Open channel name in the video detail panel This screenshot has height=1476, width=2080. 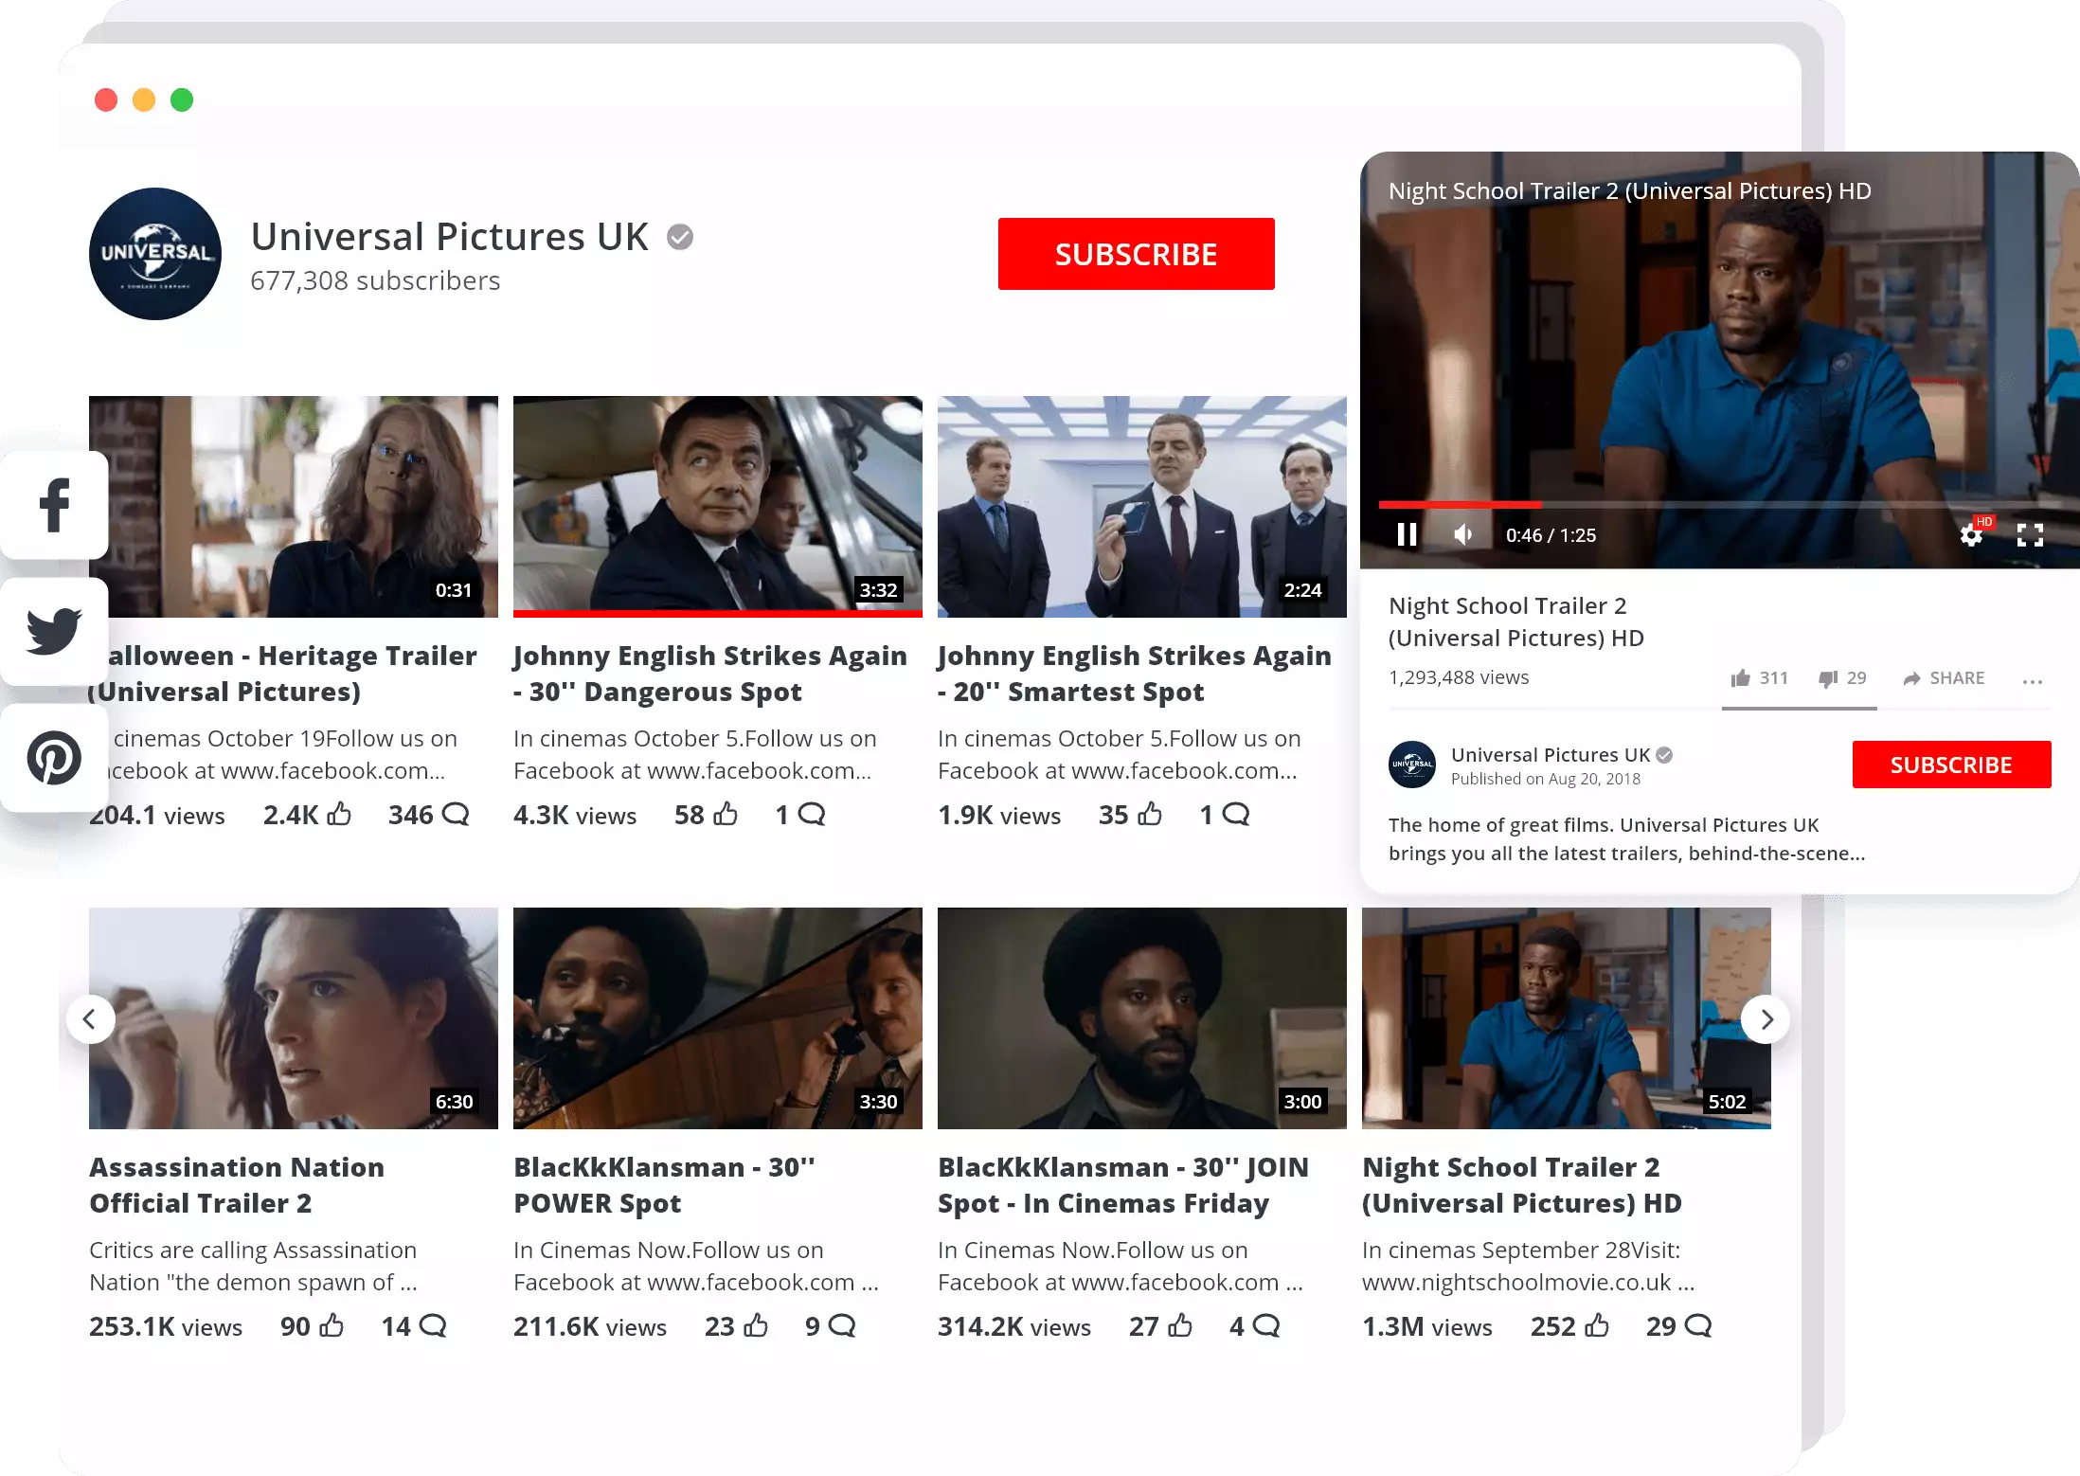(1551, 755)
